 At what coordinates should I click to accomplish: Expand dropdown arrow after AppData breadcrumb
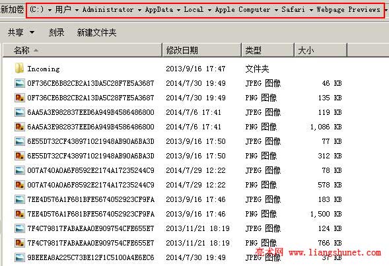tap(178, 10)
